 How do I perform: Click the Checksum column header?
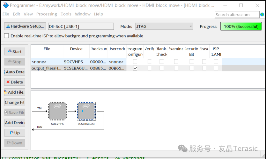pyautogui.click(x=99, y=52)
